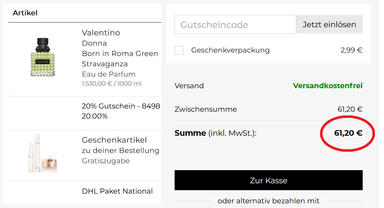
Task: Click the 'Born in Roma Green' product title
Action: [x=120, y=53]
